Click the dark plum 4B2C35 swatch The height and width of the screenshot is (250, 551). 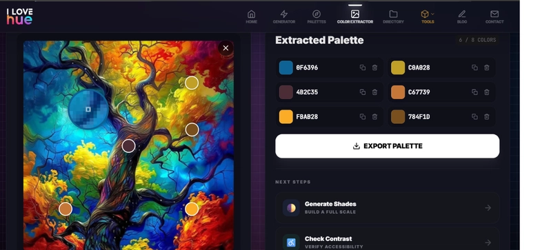pos(285,92)
